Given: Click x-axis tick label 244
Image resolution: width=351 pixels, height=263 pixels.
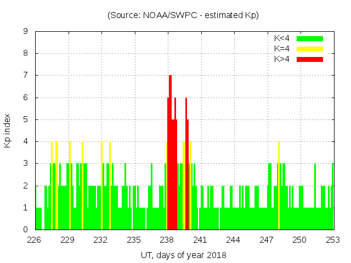Looking at the screenshot, I should coord(233,240).
